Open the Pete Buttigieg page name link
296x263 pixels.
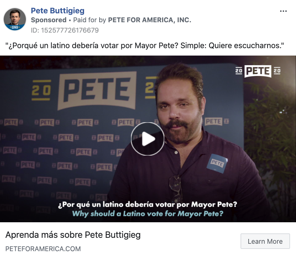(58, 11)
